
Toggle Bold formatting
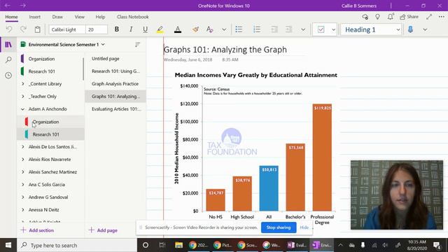click(x=117, y=29)
